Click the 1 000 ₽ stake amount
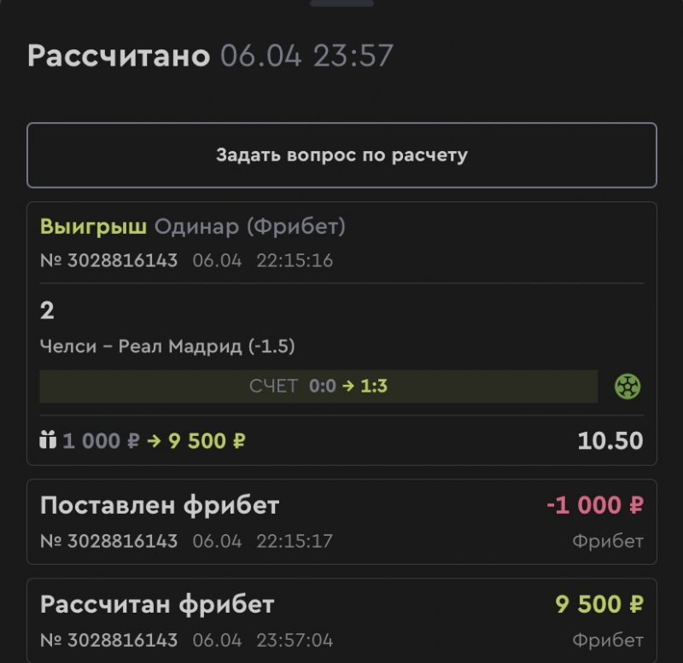This screenshot has width=683, height=663. pyautogui.click(x=99, y=441)
